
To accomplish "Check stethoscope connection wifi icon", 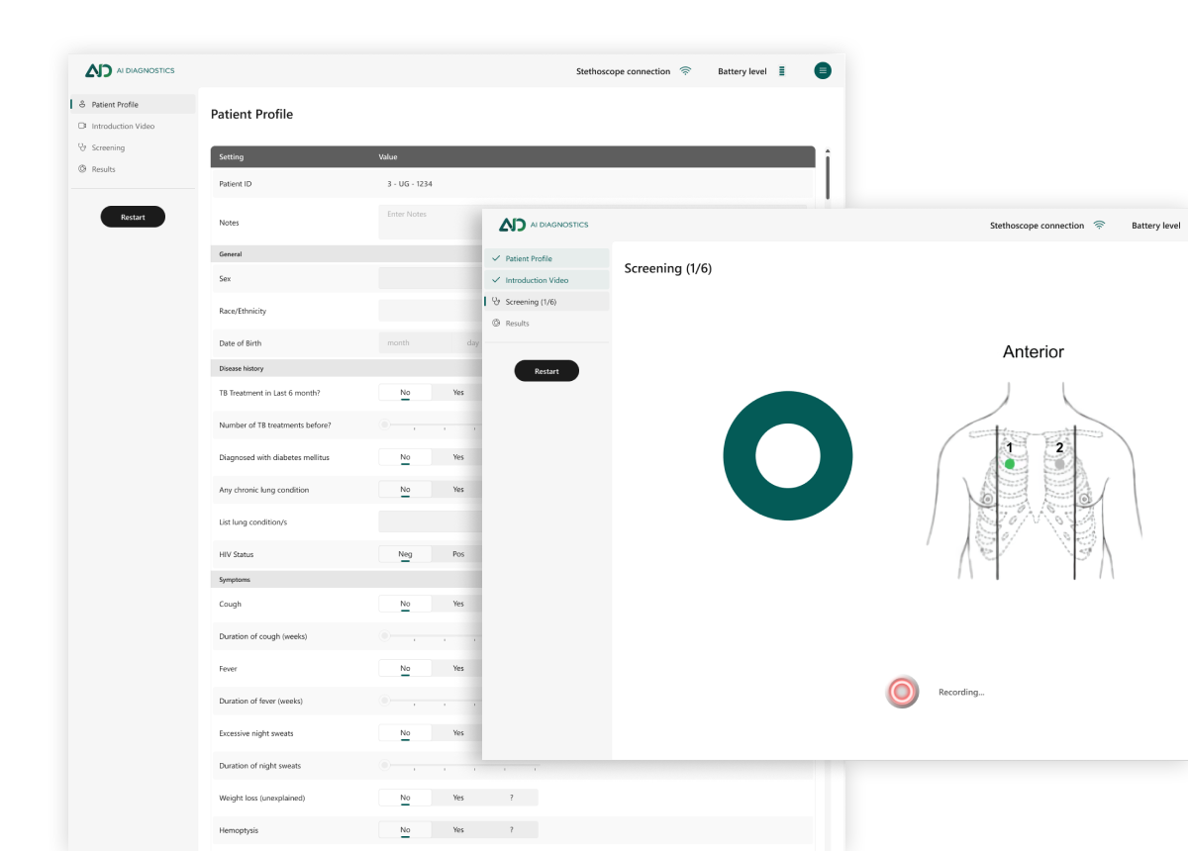I will 686,70.
